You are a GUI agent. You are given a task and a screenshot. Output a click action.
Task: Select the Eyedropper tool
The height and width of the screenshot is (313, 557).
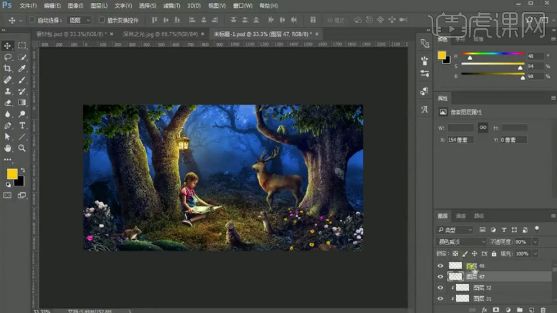click(x=22, y=68)
